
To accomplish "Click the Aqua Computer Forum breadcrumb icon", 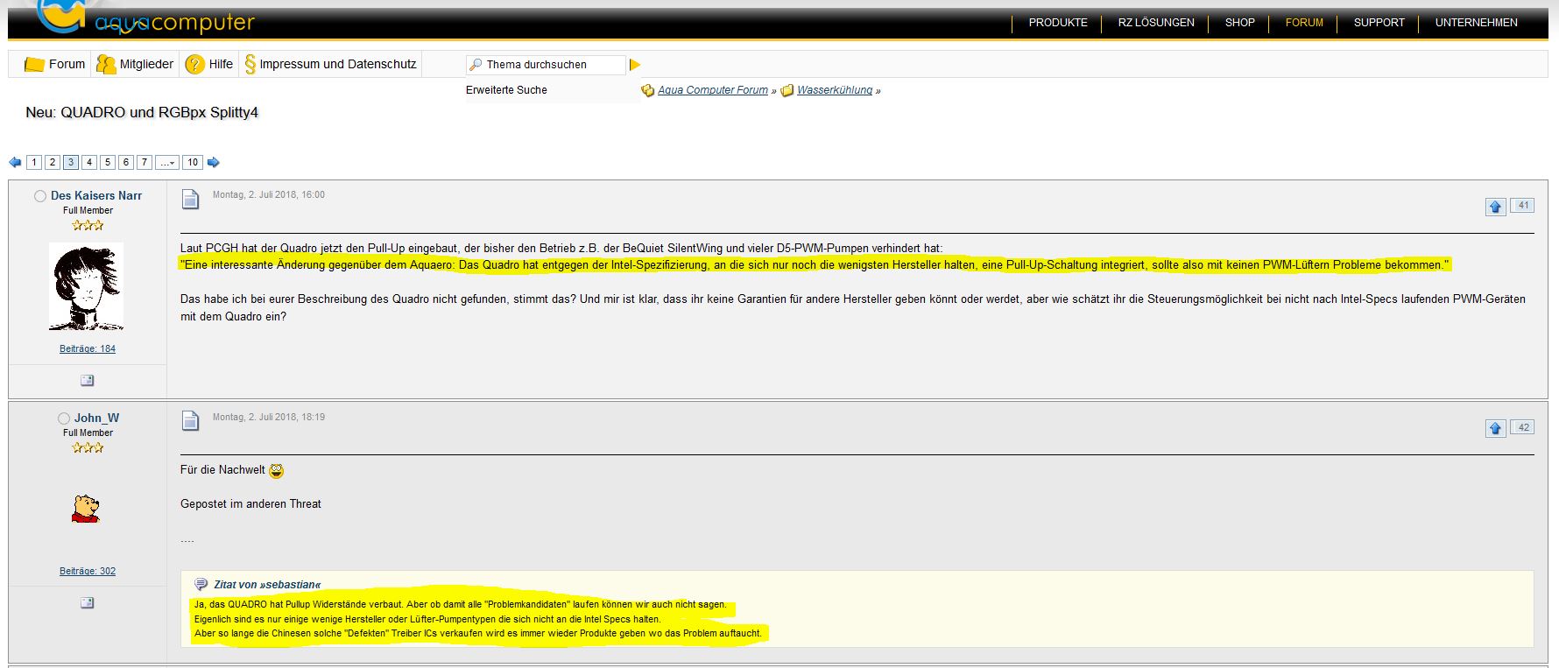I will [648, 90].
